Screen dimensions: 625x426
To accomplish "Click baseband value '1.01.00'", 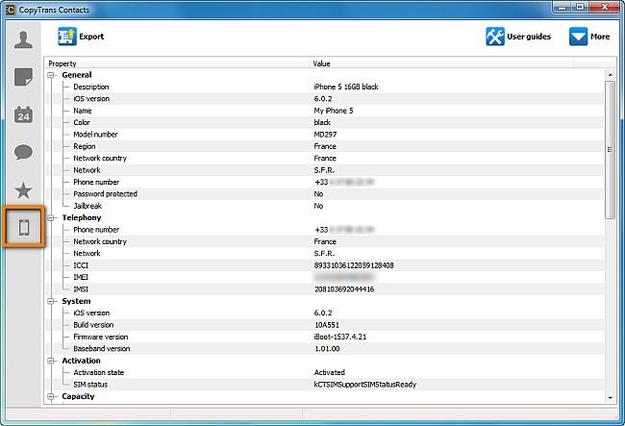I will pyautogui.click(x=327, y=349).
